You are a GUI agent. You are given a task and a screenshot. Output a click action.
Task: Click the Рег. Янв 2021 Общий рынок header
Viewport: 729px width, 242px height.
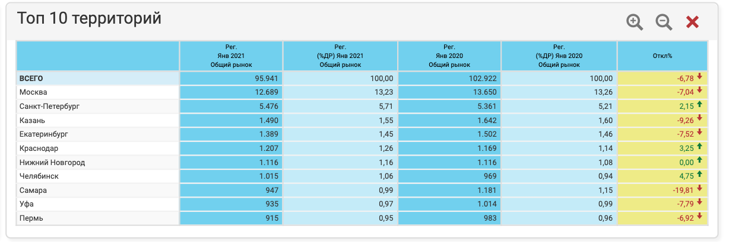(231, 56)
